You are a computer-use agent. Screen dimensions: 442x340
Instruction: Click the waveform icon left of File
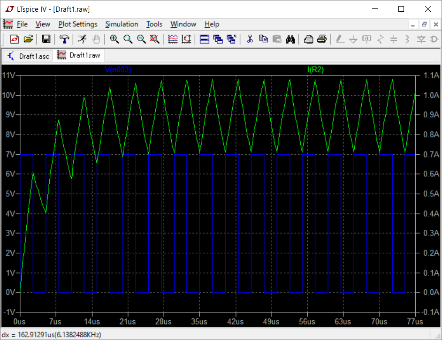click(x=8, y=24)
